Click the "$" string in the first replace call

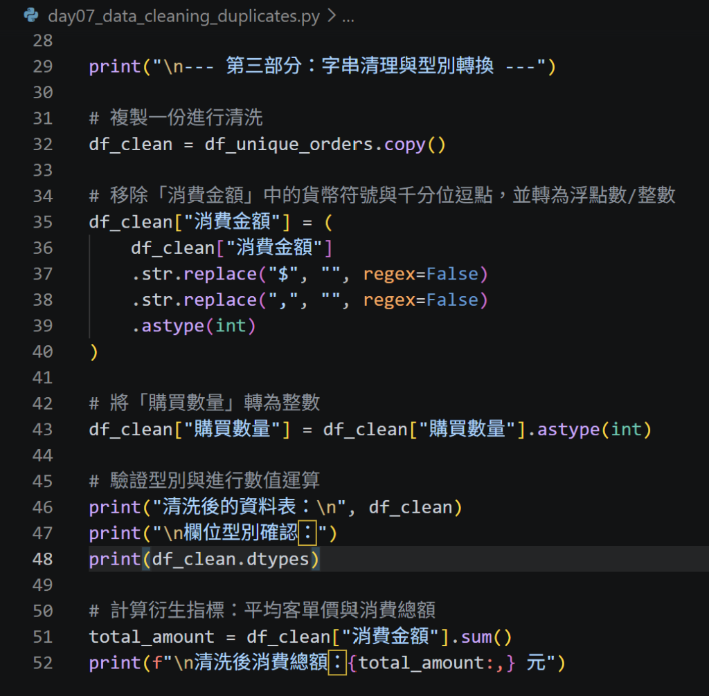pyautogui.click(x=283, y=274)
